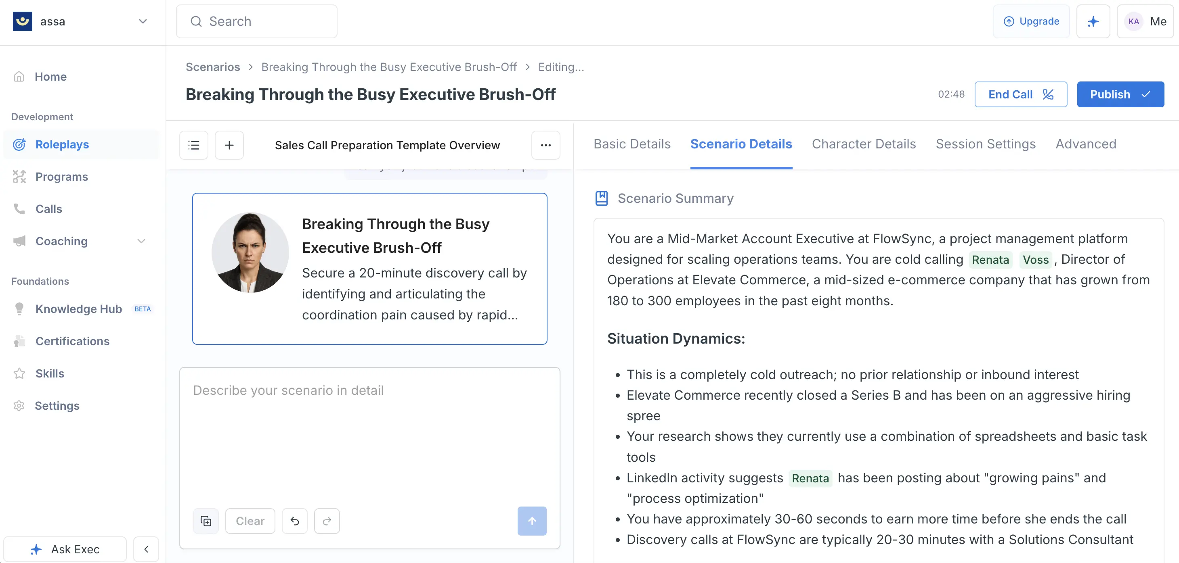Open the list outline icon button
Image resolution: width=1179 pixels, height=563 pixels.
pyautogui.click(x=193, y=145)
